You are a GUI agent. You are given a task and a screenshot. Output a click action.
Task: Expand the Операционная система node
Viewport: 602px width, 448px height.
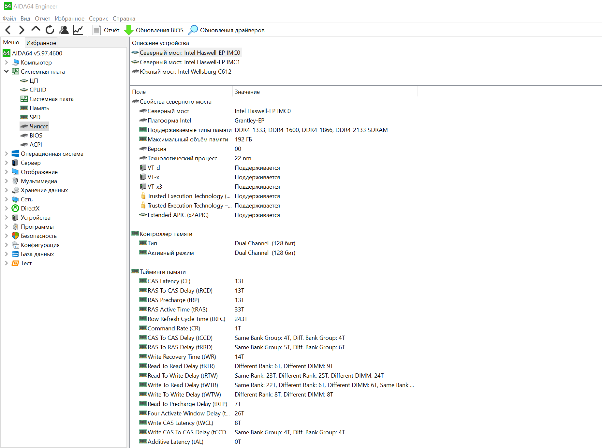pos(6,153)
